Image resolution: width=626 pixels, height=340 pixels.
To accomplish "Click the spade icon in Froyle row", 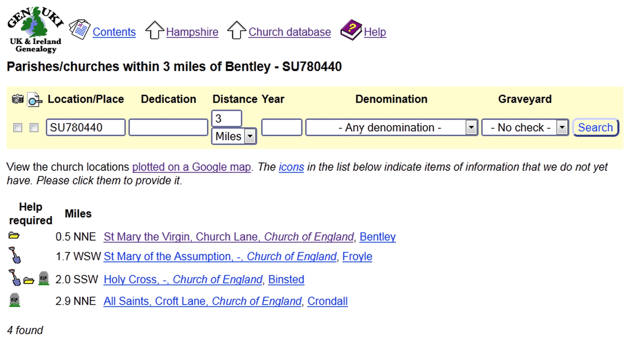I will pyautogui.click(x=15, y=255).
